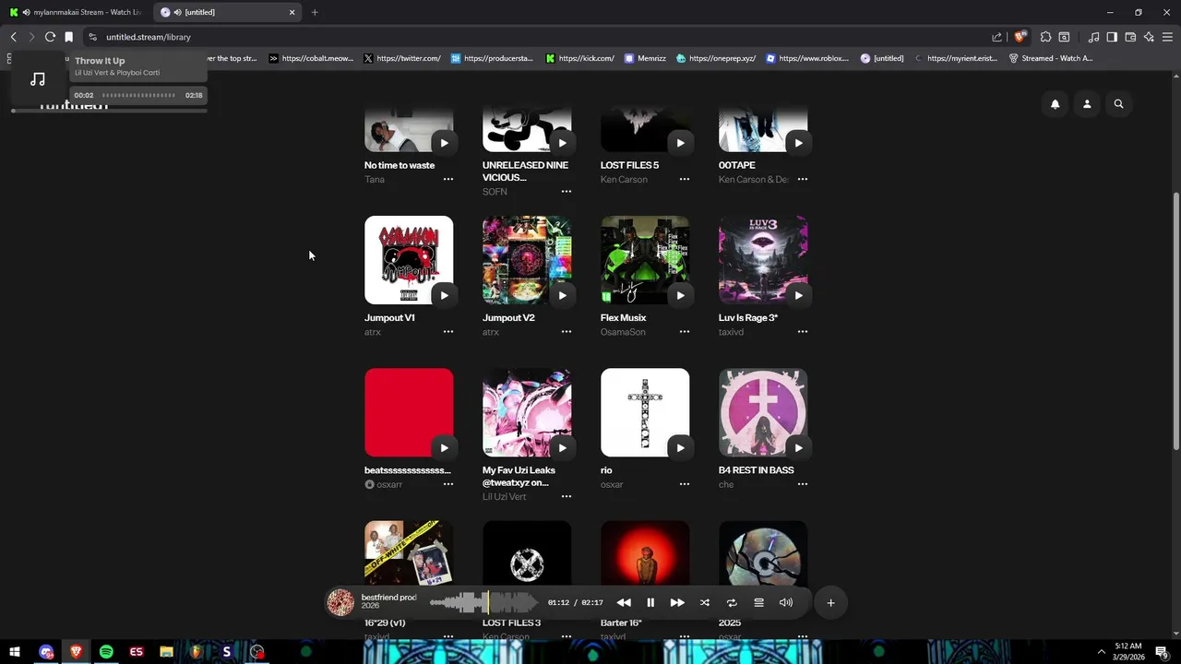
Task: Bookmark this page with bookmark icon
Action: pos(68,37)
